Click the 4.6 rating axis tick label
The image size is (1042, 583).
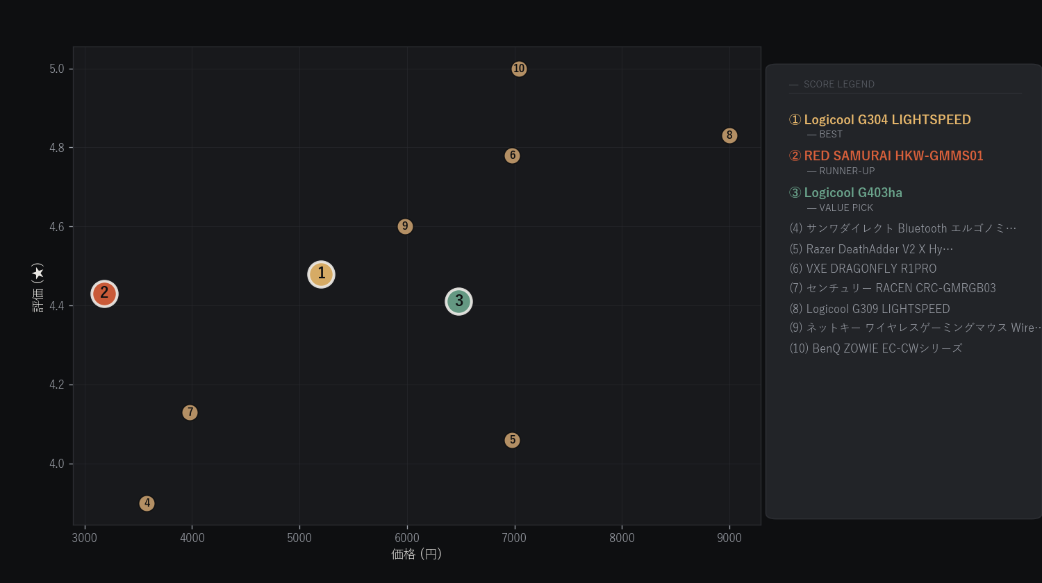[57, 227]
